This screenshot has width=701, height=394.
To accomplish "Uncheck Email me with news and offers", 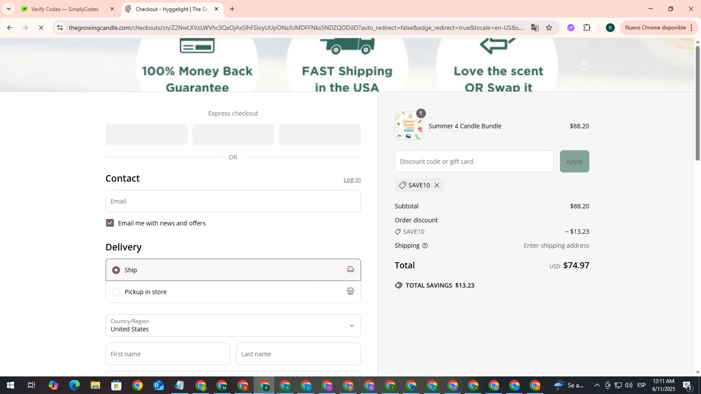I will 110,223.
